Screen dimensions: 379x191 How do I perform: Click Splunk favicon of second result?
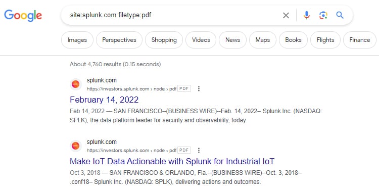coord(76,146)
